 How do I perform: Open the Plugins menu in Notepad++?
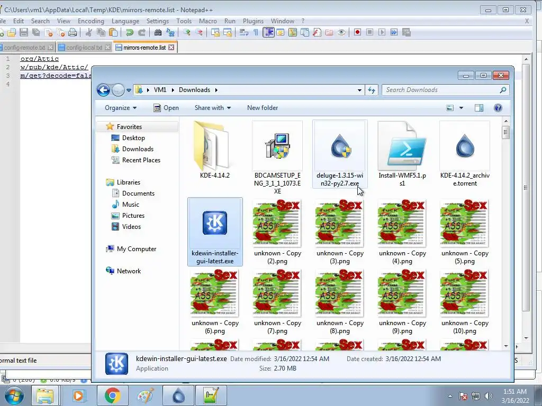253,21
